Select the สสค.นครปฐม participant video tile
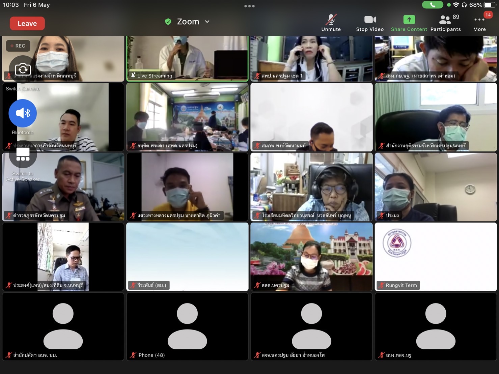This screenshot has height=374, width=499. pyautogui.click(x=311, y=256)
